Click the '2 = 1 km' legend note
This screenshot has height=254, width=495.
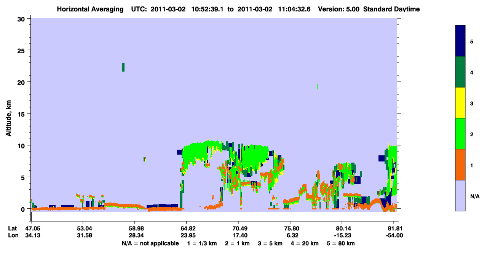(x=237, y=243)
